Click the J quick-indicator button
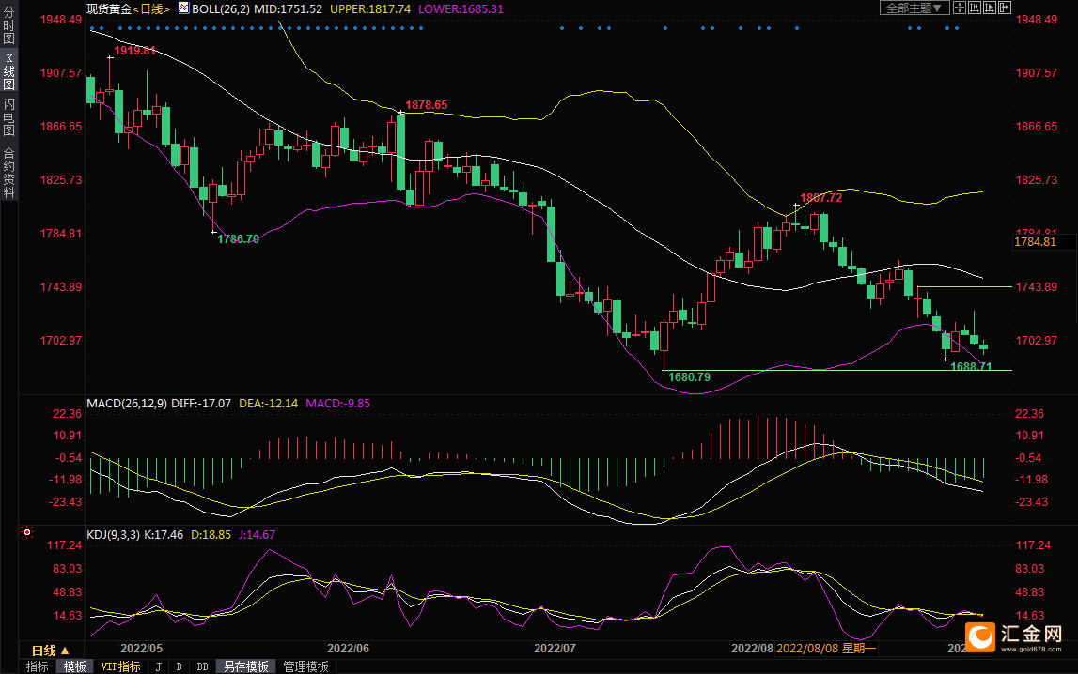 (x=157, y=666)
